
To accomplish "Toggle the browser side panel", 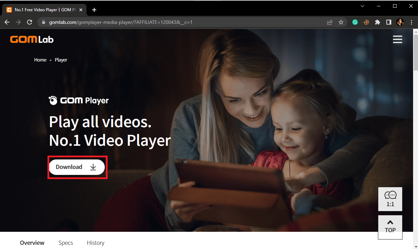I will click(x=389, y=22).
